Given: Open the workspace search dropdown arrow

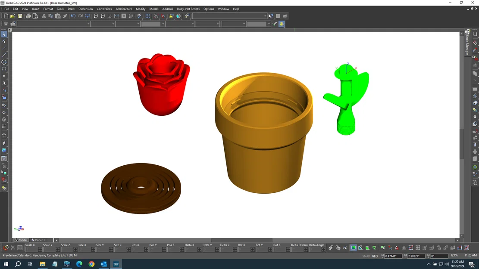Looking at the screenshot, I should point(265,15).
